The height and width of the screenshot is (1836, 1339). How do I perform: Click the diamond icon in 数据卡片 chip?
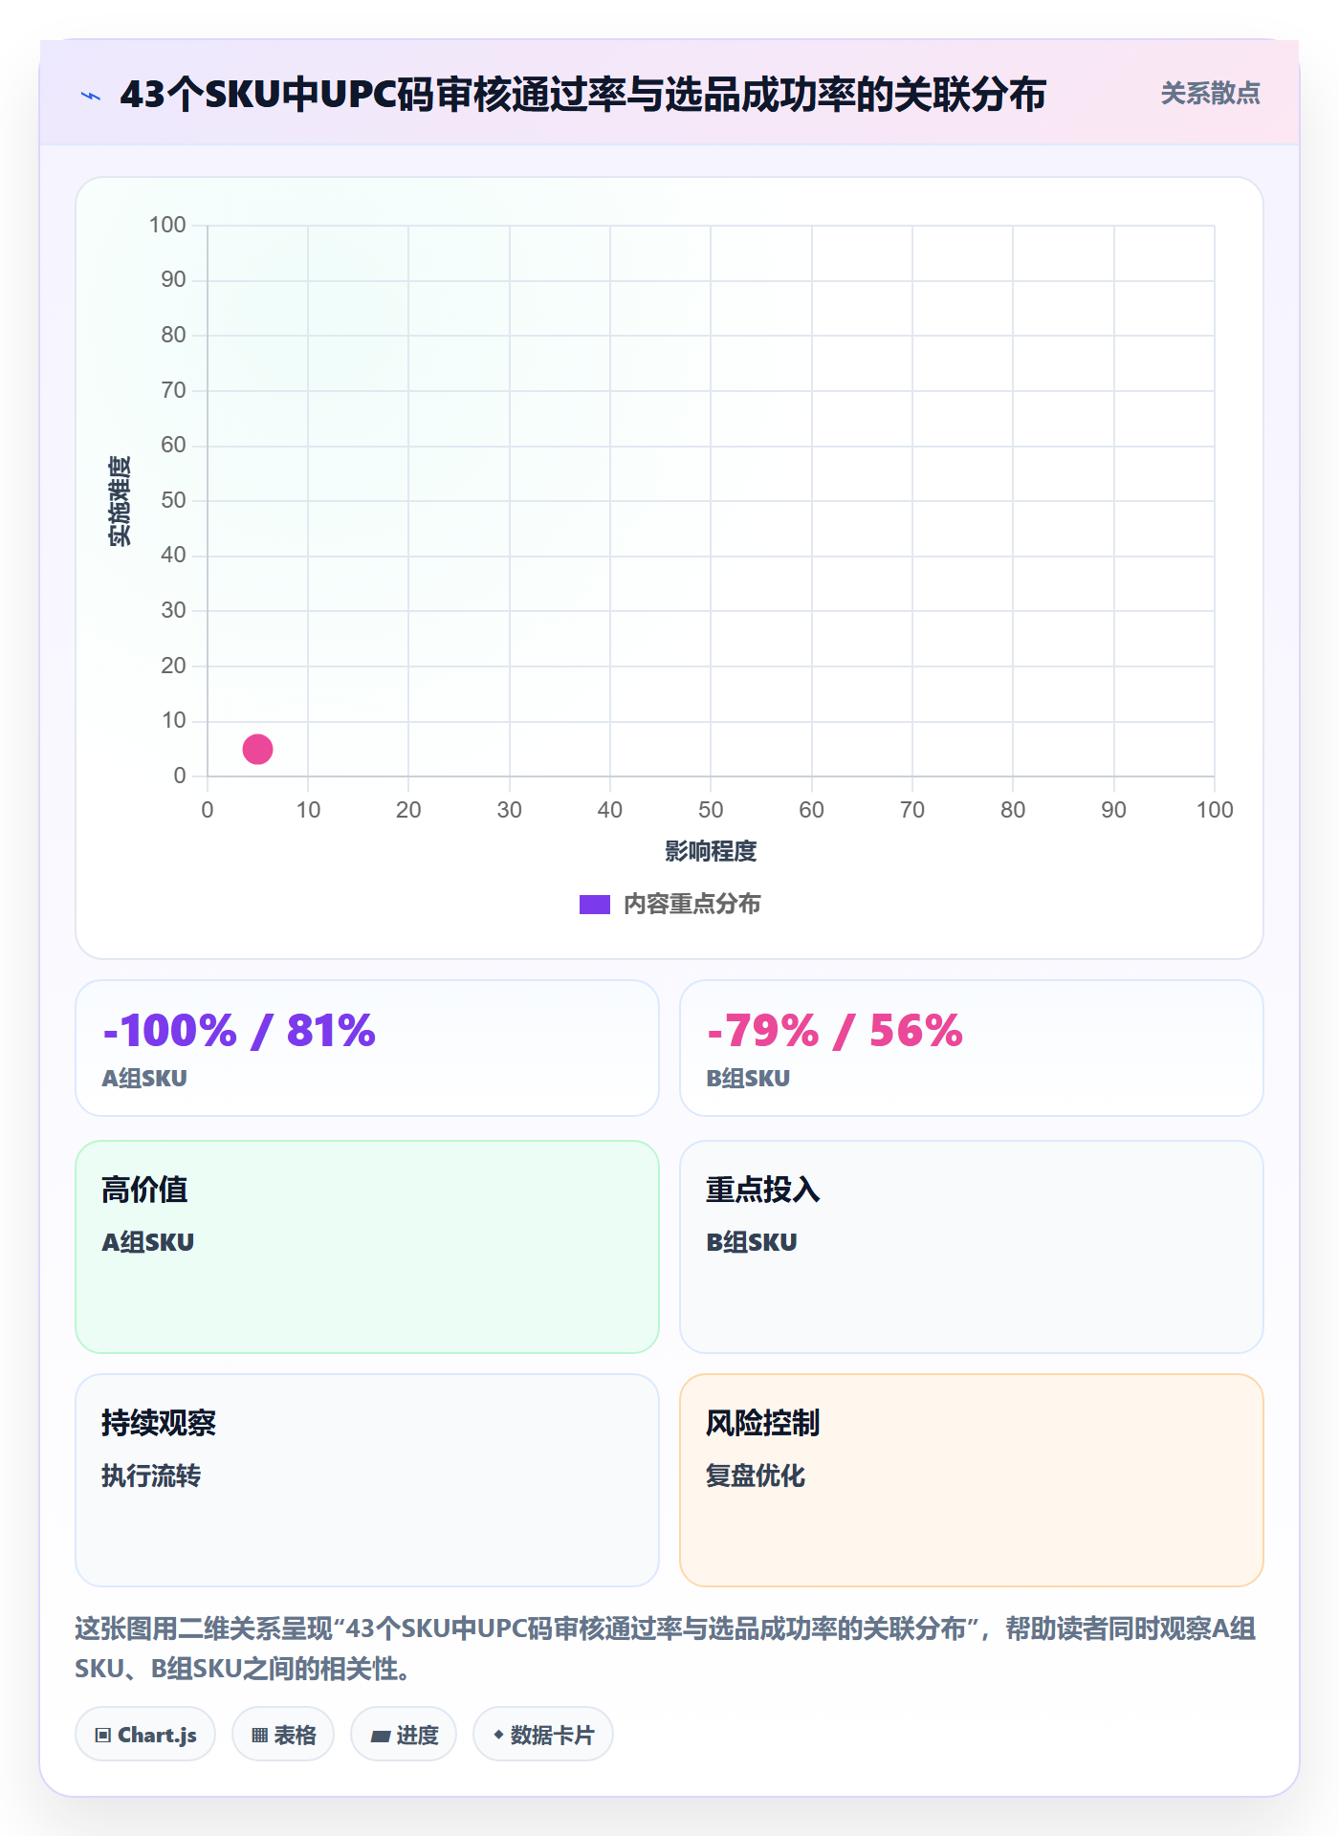tap(498, 1734)
